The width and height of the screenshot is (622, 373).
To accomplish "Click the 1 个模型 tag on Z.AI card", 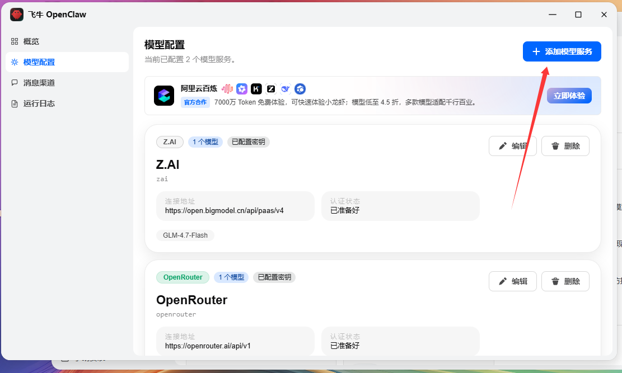I will click(205, 142).
